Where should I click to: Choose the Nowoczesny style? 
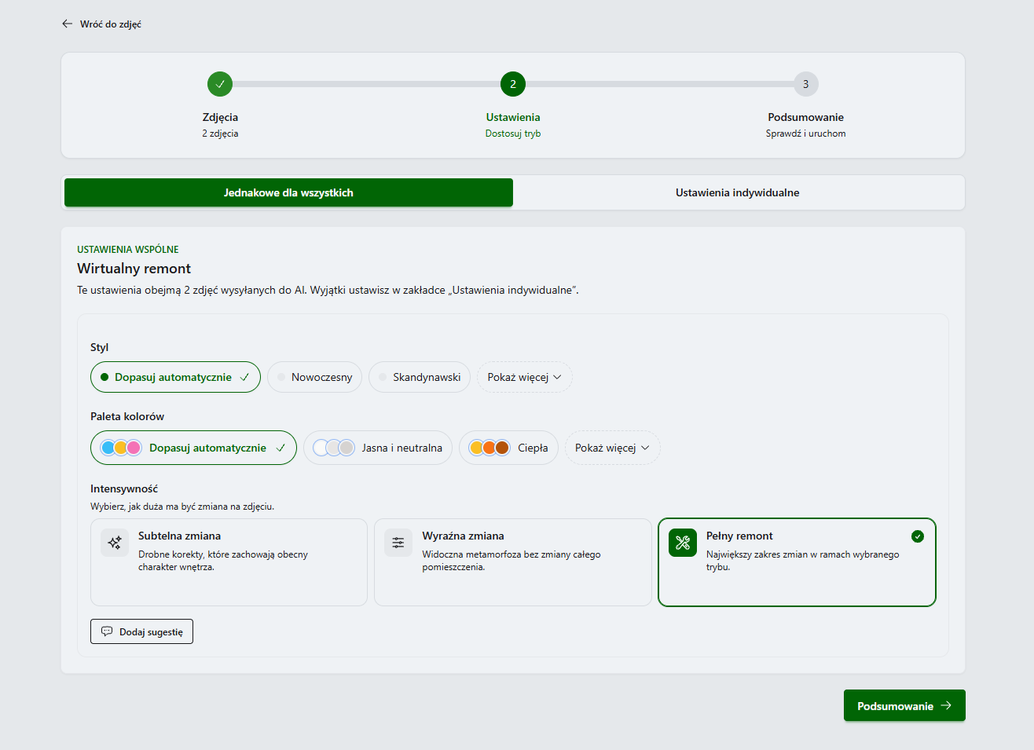[x=314, y=377]
